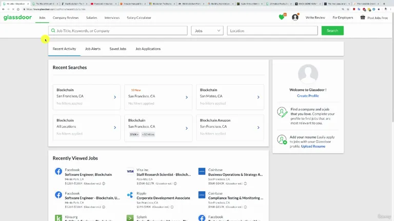Switch to the Job Alerts tab
The width and height of the screenshot is (394, 221).
coord(93,49)
